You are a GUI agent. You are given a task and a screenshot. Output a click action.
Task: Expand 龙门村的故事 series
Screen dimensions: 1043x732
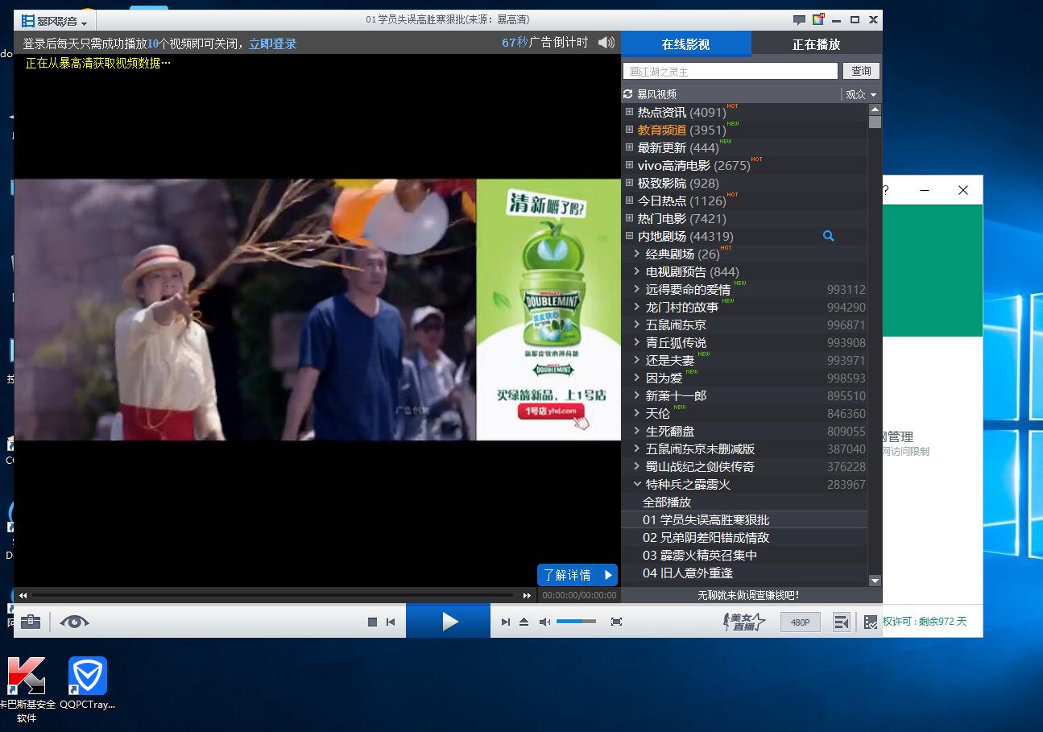tap(637, 307)
